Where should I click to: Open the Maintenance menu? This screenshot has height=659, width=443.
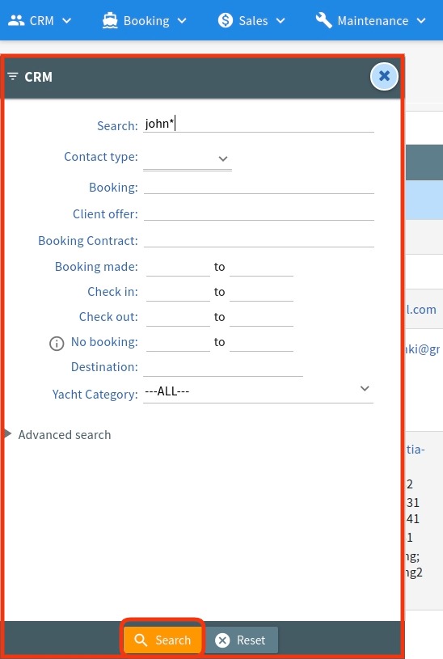(x=371, y=20)
